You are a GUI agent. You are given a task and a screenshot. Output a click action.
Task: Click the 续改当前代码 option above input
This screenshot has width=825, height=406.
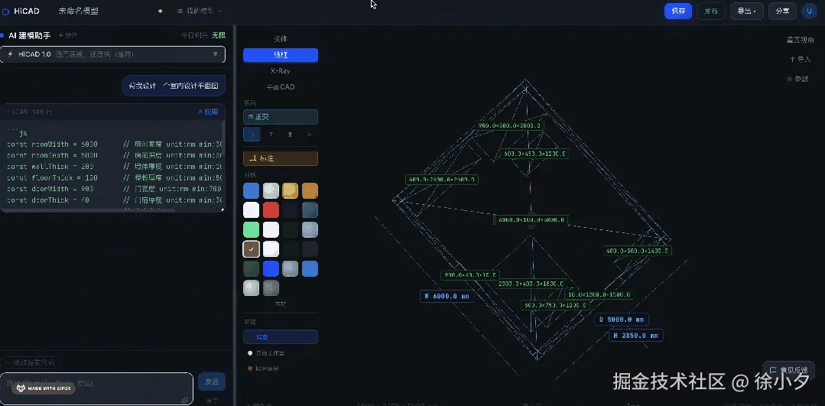point(30,363)
